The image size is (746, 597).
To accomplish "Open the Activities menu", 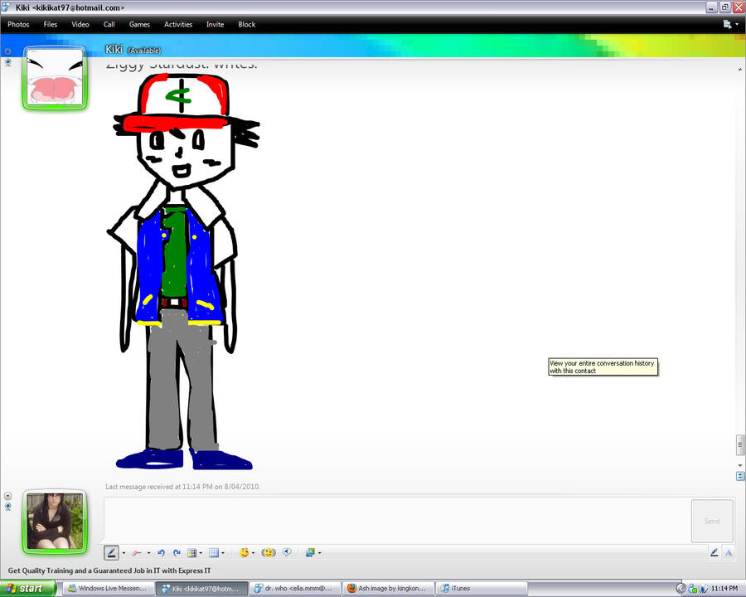I will [x=178, y=24].
